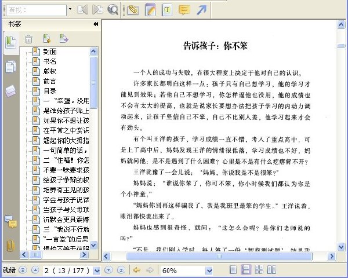The height and width of the screenshot is (278, 348).
Task: Select the note editing tool
Action: click(x=150, y=10)
